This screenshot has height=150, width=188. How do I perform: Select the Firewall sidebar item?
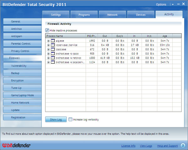click(x=22, y=58)
